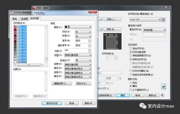The width and height of the screenshot is (180, 114).
Task: Enable the 将修改保存到布局 checkbox
Action: 131,75
